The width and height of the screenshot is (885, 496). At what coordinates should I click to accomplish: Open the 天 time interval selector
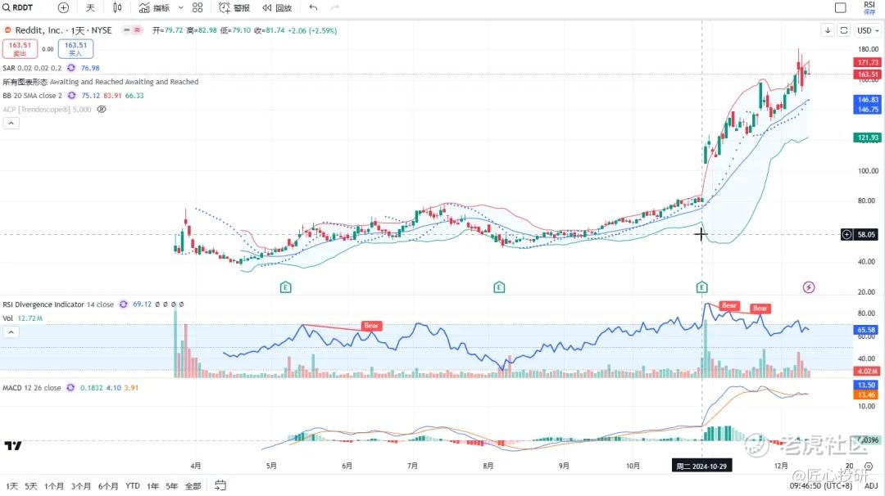pos(90,7)
